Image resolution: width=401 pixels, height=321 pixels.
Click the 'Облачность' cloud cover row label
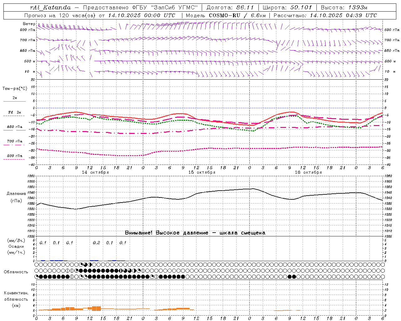16,272
